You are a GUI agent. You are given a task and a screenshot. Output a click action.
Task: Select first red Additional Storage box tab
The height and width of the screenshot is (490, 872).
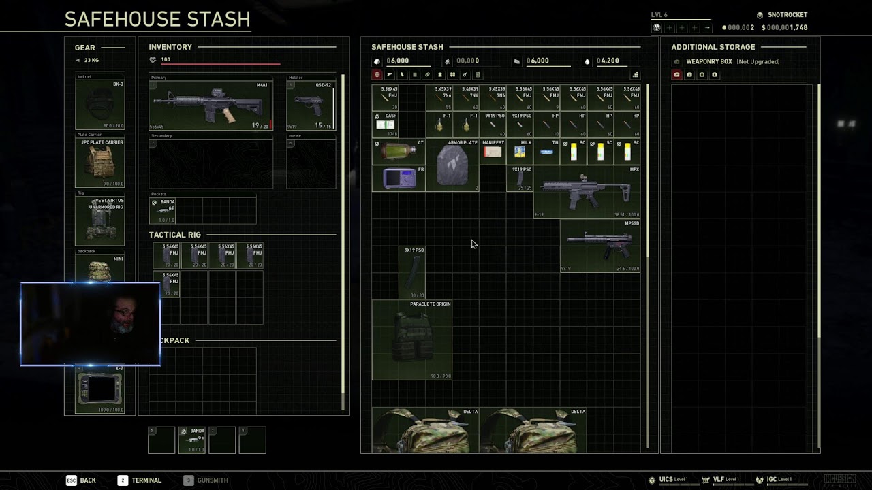676,75
